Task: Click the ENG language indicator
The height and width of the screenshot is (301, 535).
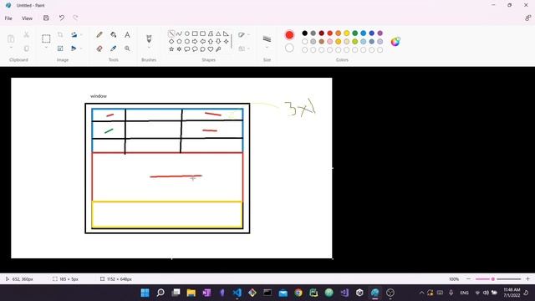Action: pyautogui.click(x=464, y=293)
